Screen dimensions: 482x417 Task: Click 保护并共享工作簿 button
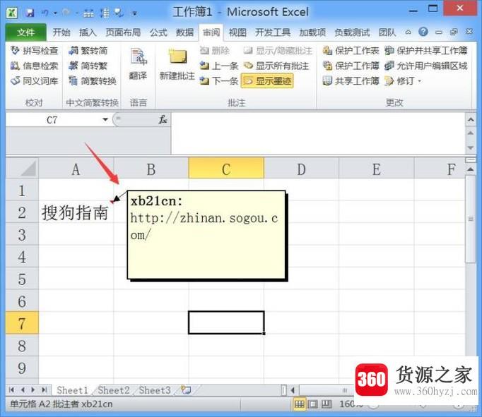(426, 51)
